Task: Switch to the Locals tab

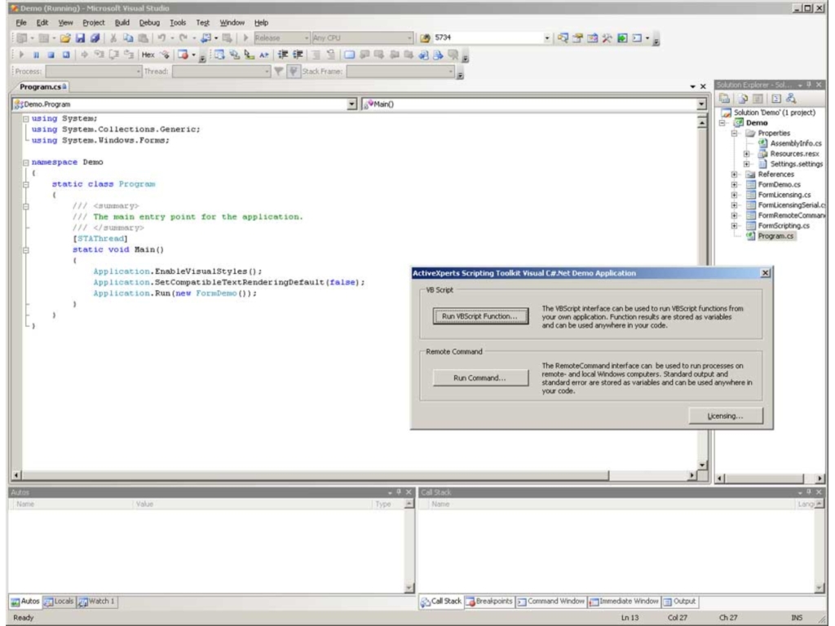Action: point(59,602)
